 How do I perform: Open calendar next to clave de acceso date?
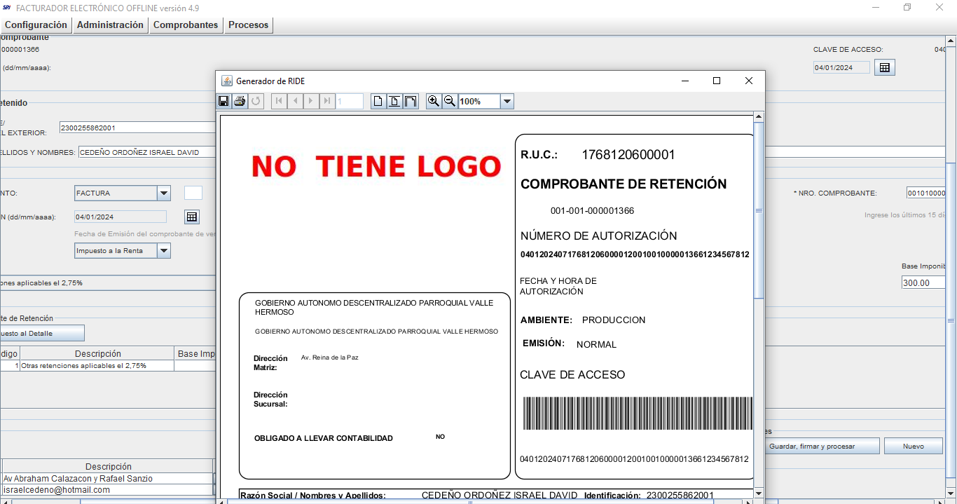pyautogui.click(x=885, y=67)
